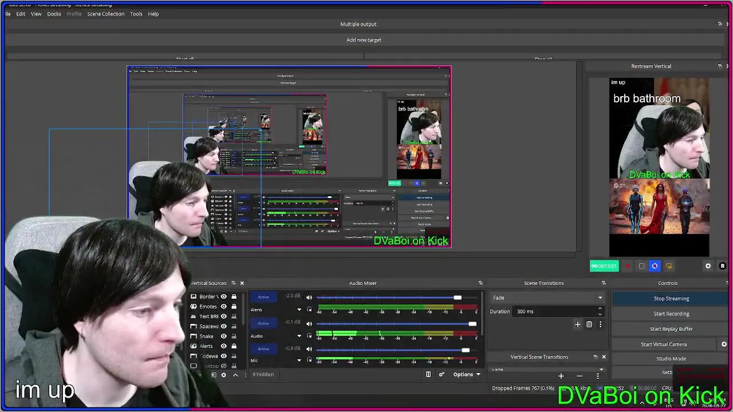Image resolution: width=733 pixels, height=412 pixels.
Task: Click Start Virtual Camera
Action: [664, 344]
